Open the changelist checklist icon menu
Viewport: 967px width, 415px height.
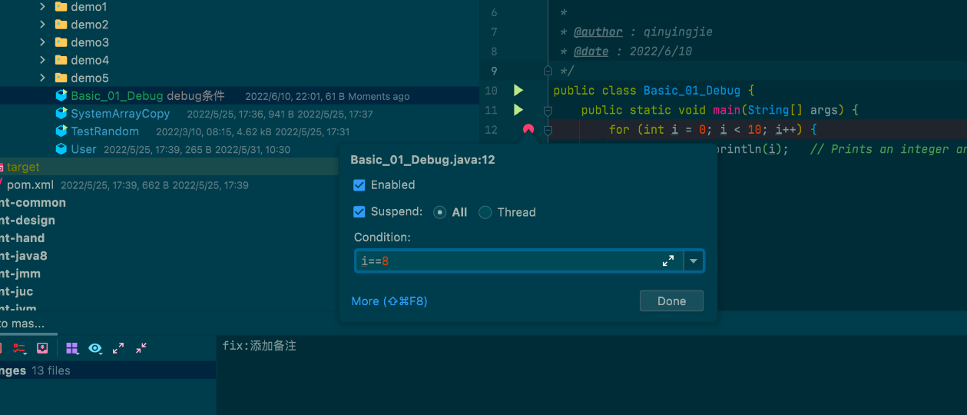pos(19,348)
